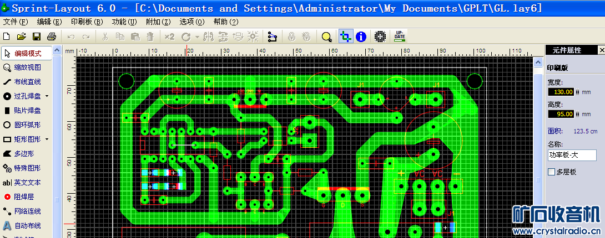Cut the selection with the scissors icon
Viewport: 605px width, 238px height.
point(105,37)
